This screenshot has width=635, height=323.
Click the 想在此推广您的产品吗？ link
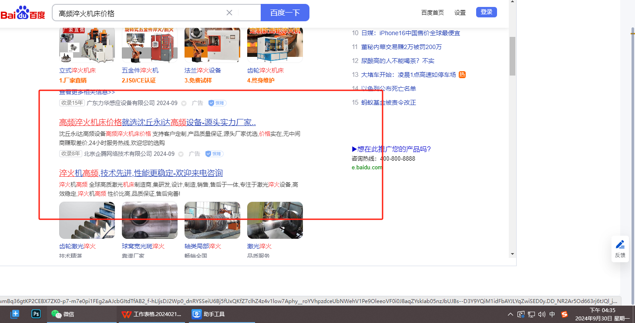click(391, 149)
